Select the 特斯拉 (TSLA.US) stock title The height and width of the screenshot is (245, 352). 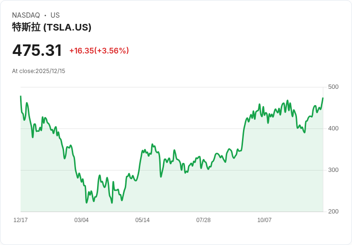52,28
